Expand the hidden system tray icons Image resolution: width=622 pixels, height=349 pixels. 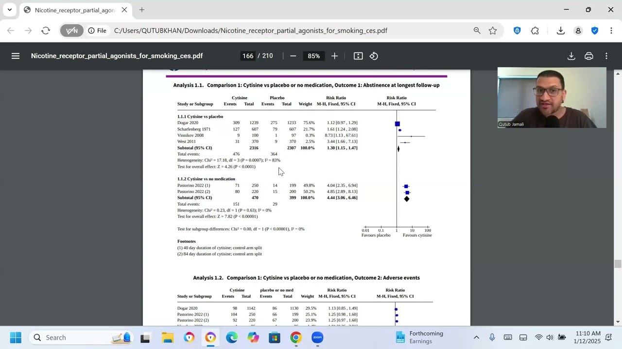pyautogui.click(x=476, y=337)
